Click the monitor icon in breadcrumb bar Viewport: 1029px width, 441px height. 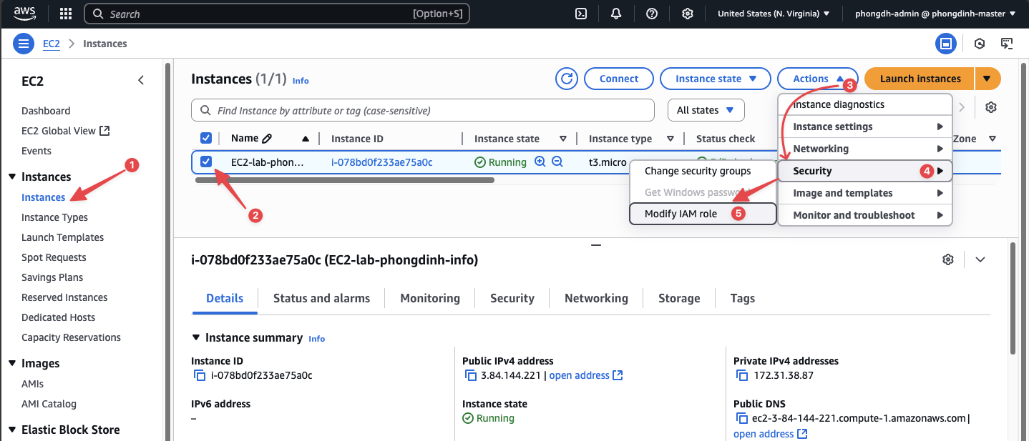point(1007,44)
